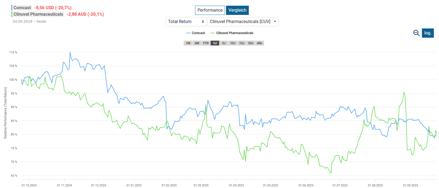Choose the YTD range button
The image size is (439, 188).
coord(206,43)
